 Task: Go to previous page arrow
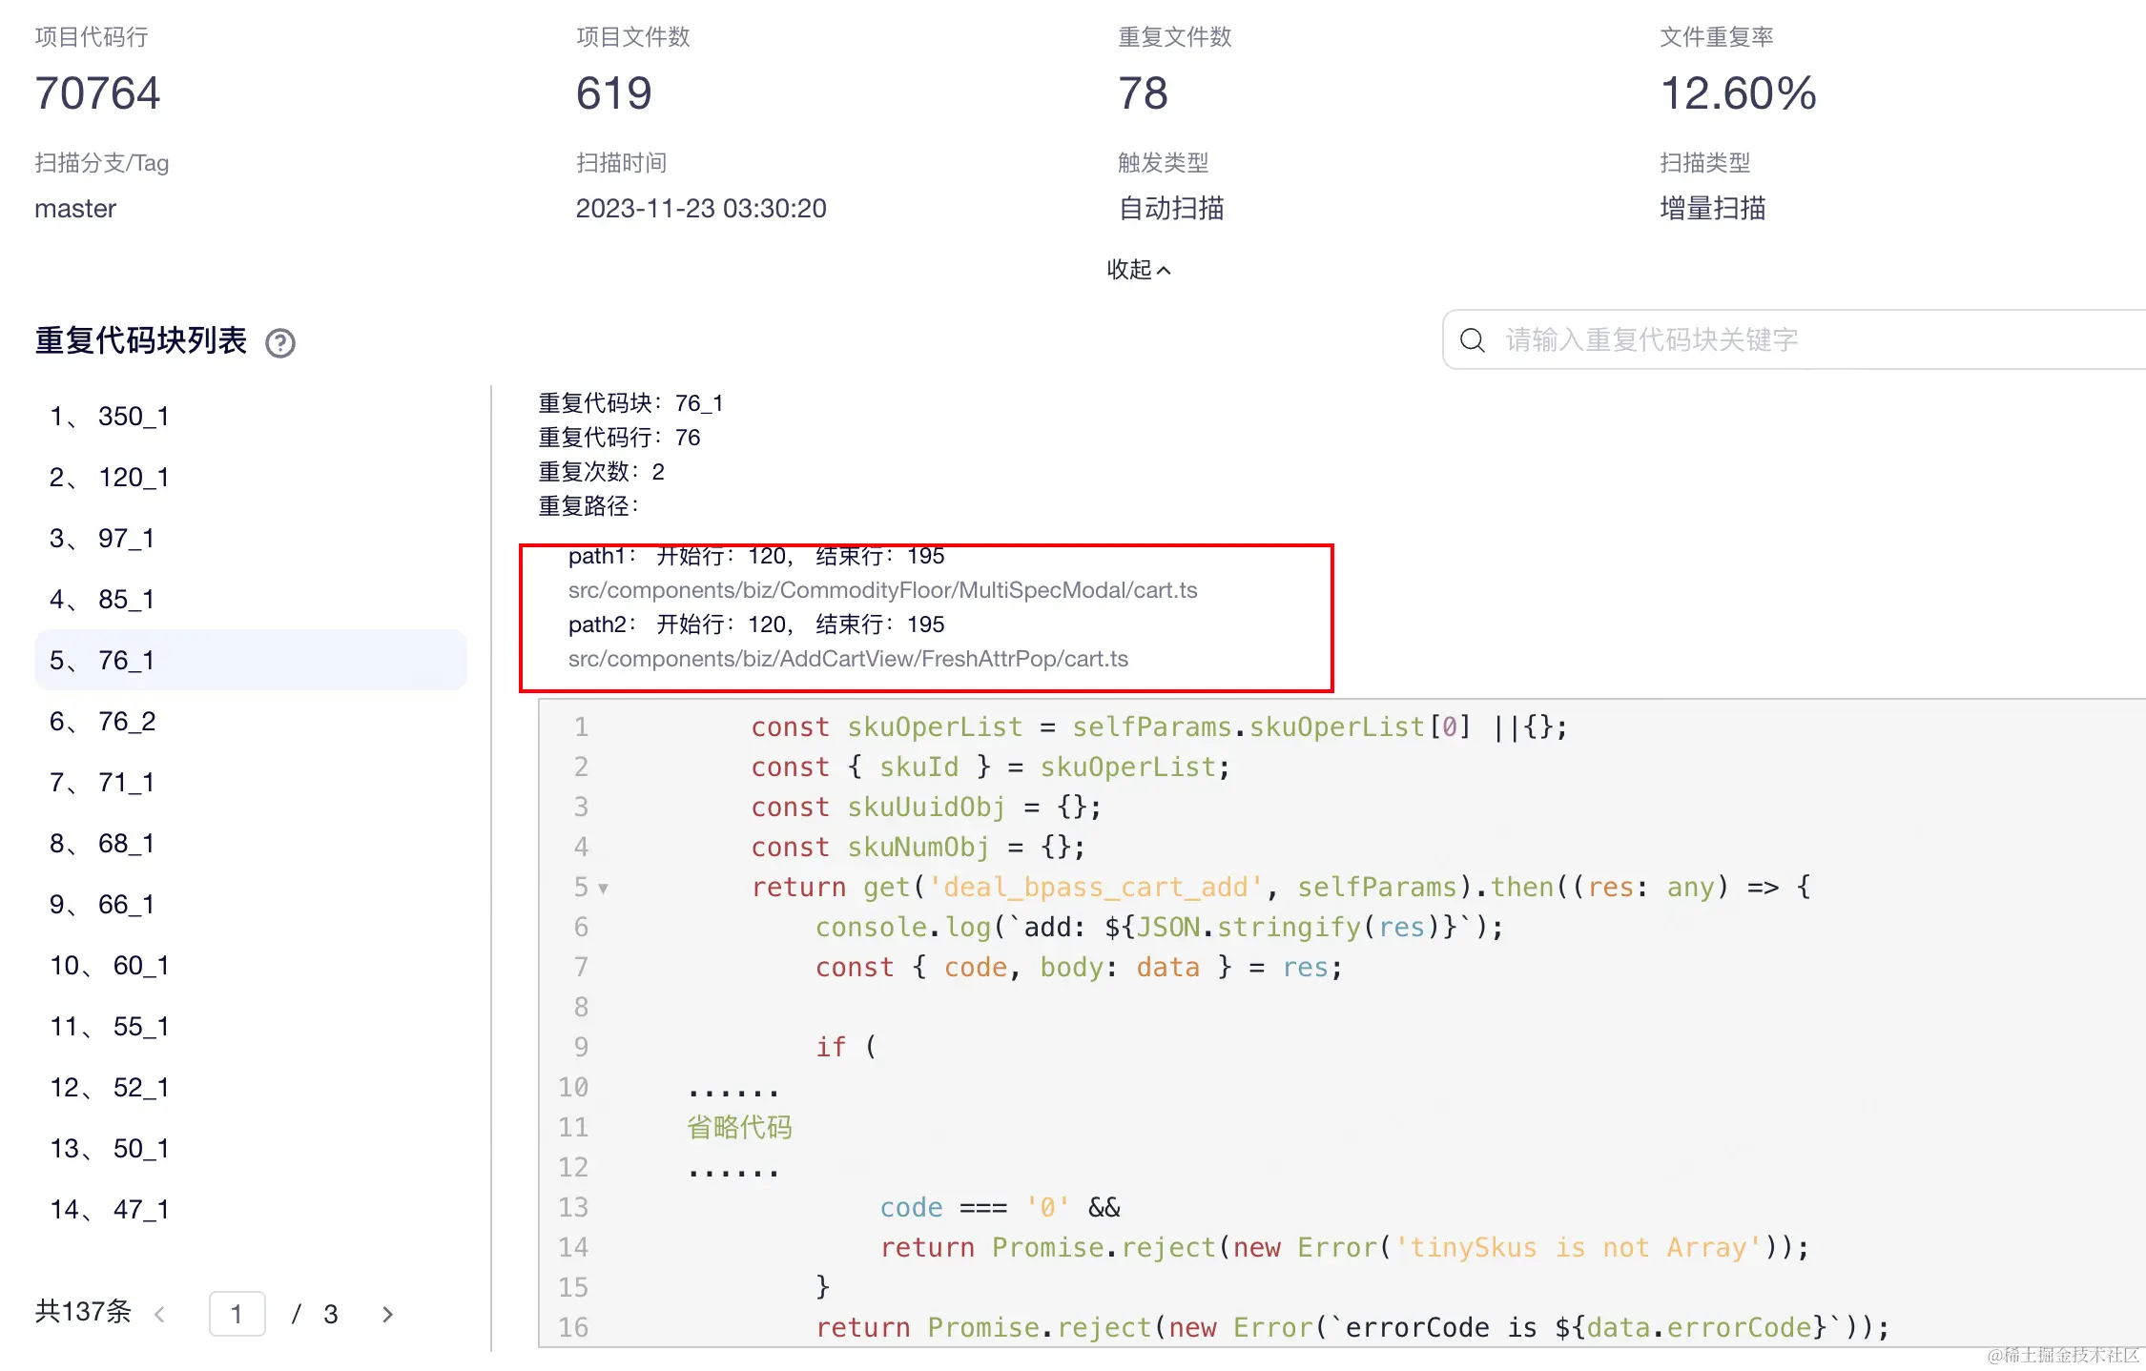(x=160, y=1315)
